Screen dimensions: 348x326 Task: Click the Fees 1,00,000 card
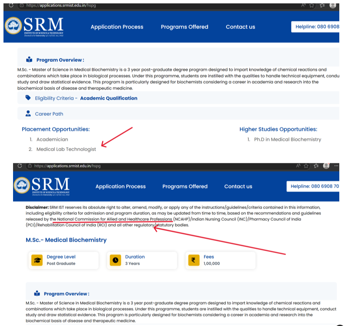click(220, 260)
